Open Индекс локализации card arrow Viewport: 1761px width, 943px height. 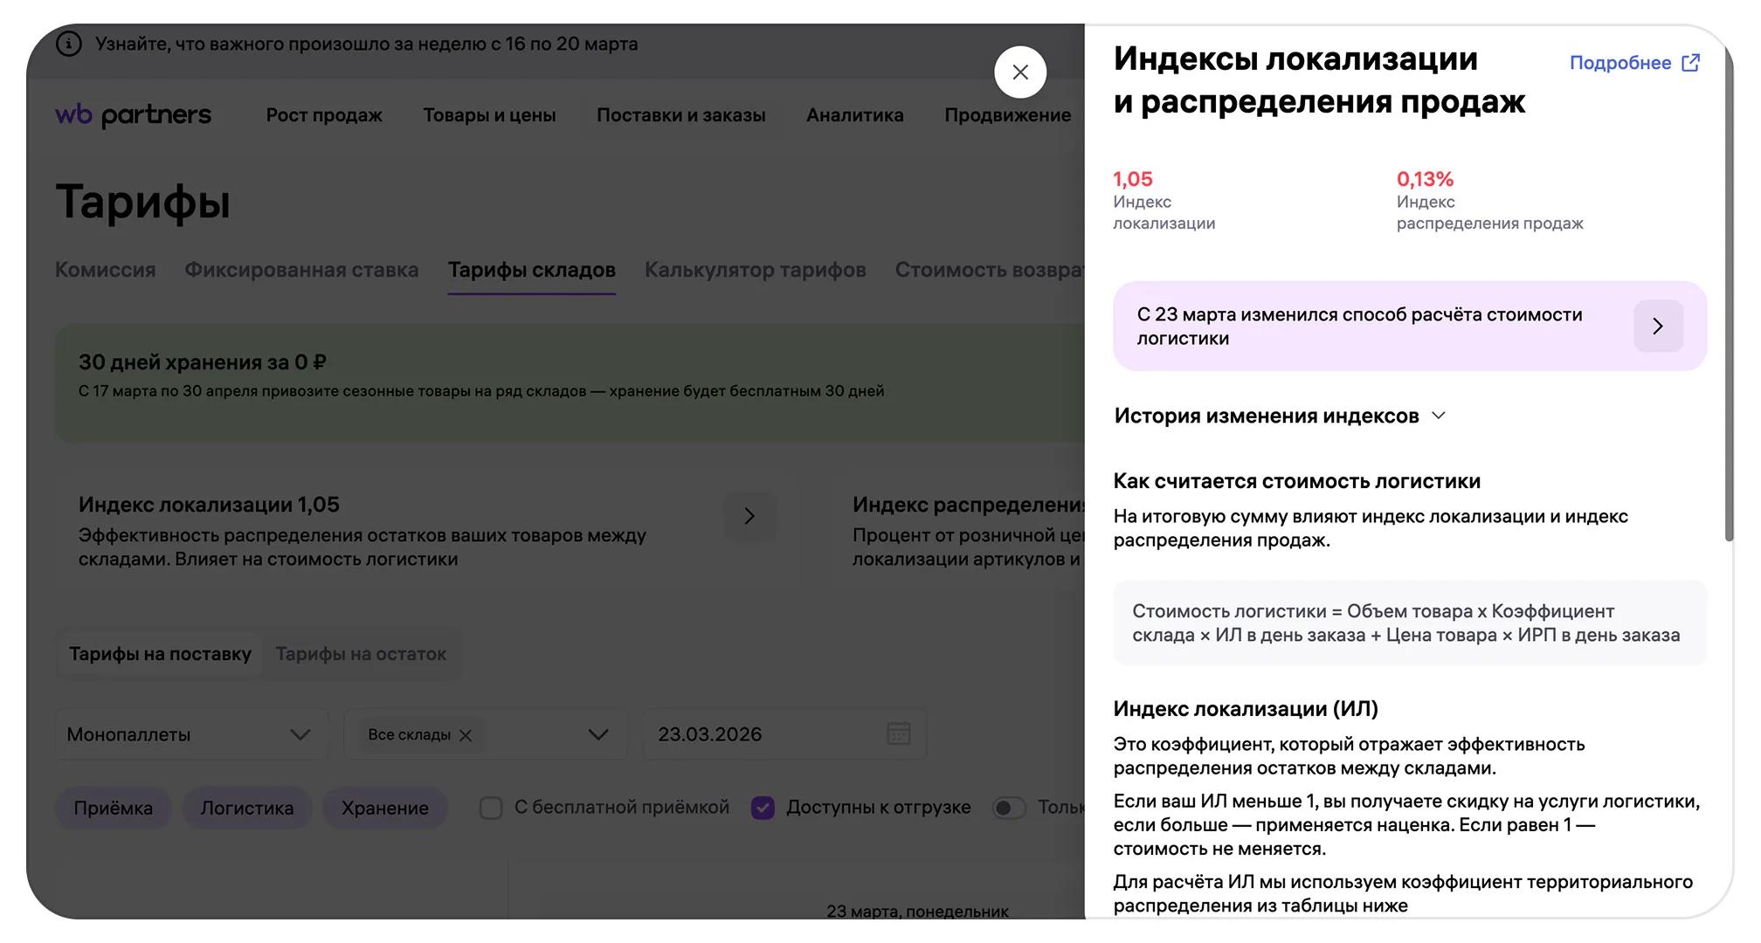tap(749, 517)
